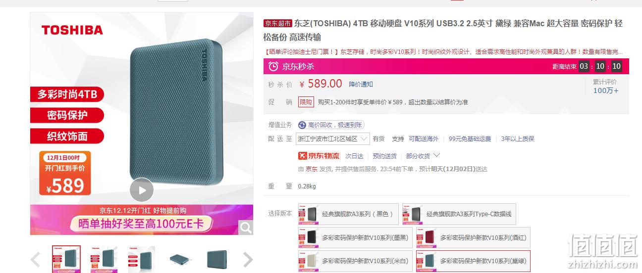Select the fourth product thumbnail, drive lying flat
This screenshot has width=642, height=273.
pos(179,259)
